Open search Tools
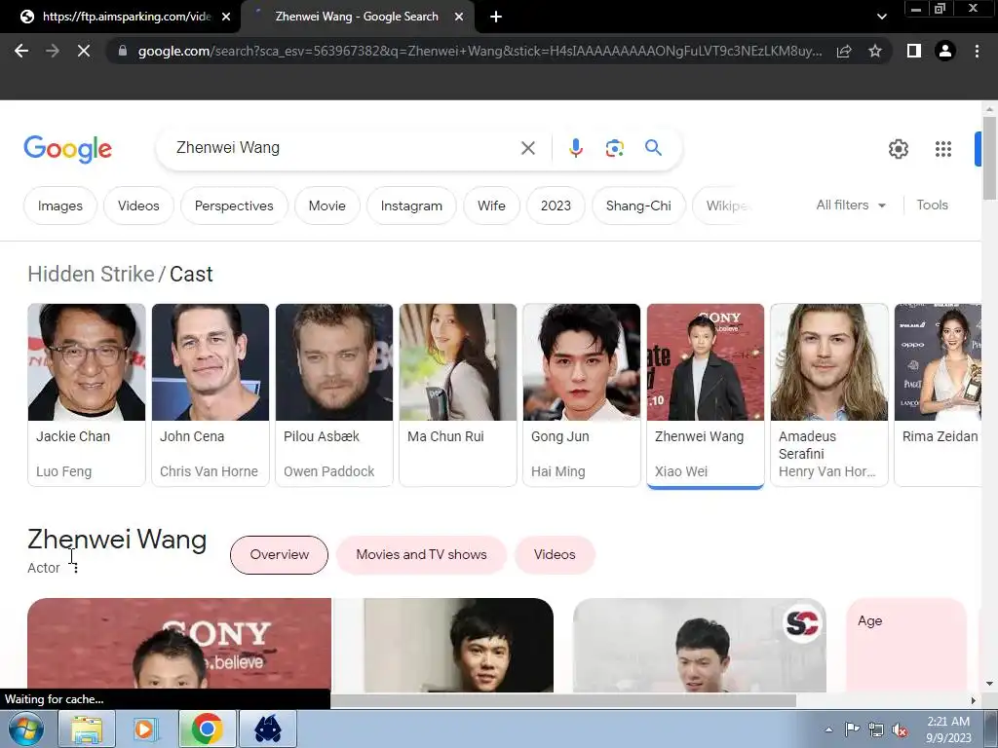 [x=932, y=205]
